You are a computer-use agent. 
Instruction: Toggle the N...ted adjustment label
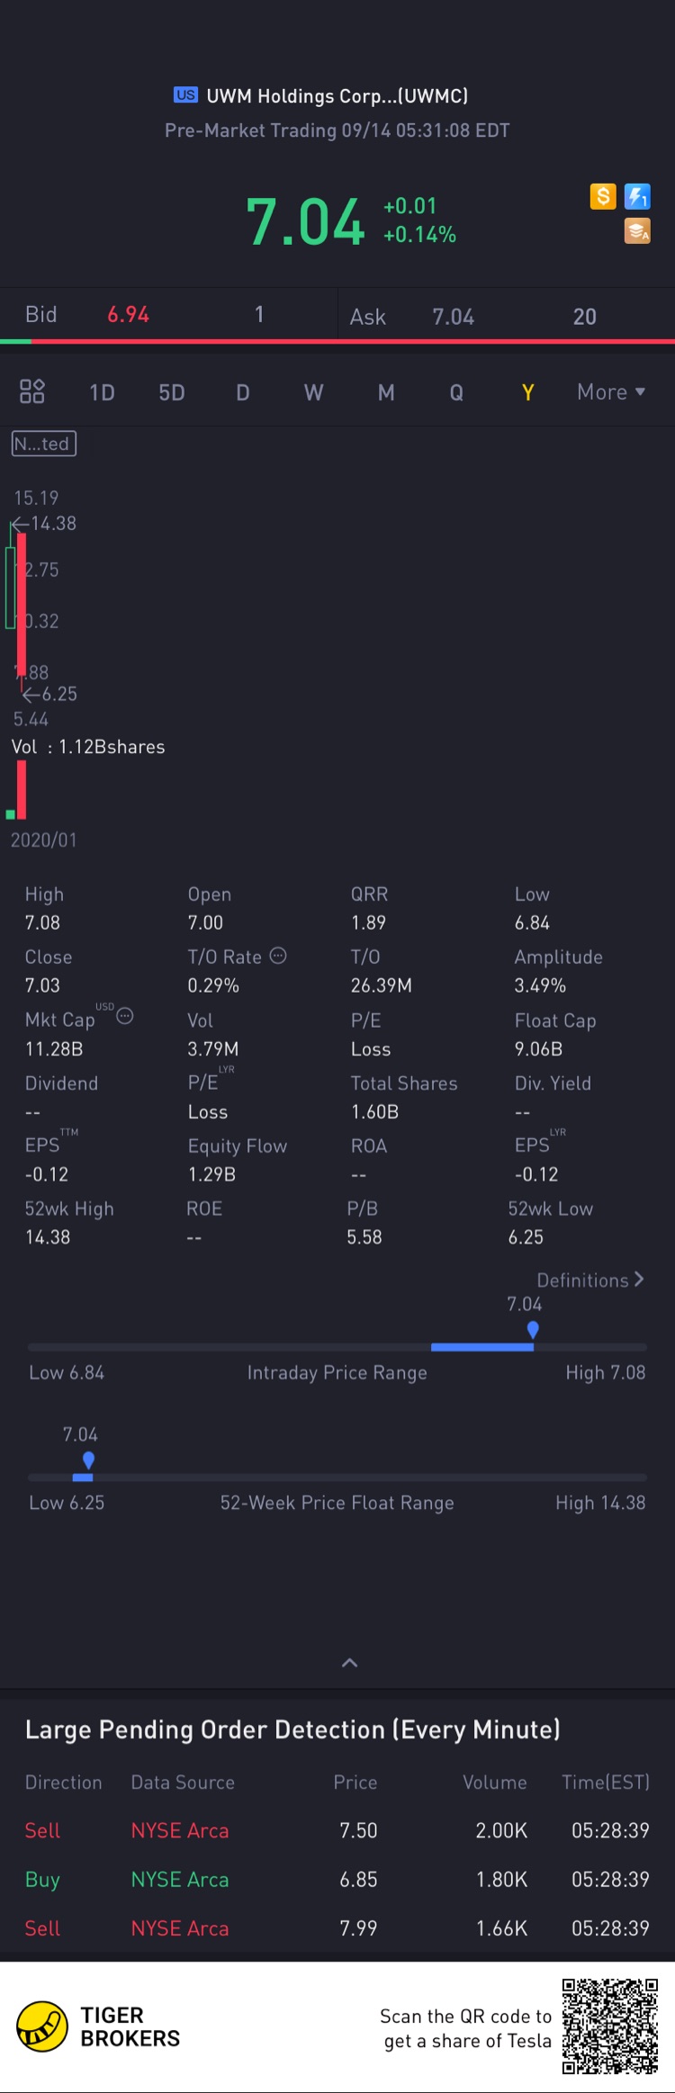43,444
